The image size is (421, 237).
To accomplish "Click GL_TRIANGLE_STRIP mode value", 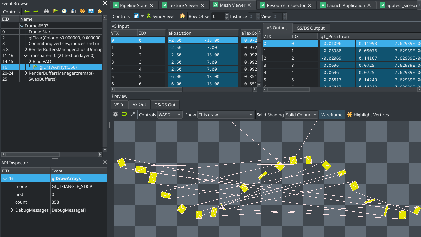I will 72,186.
